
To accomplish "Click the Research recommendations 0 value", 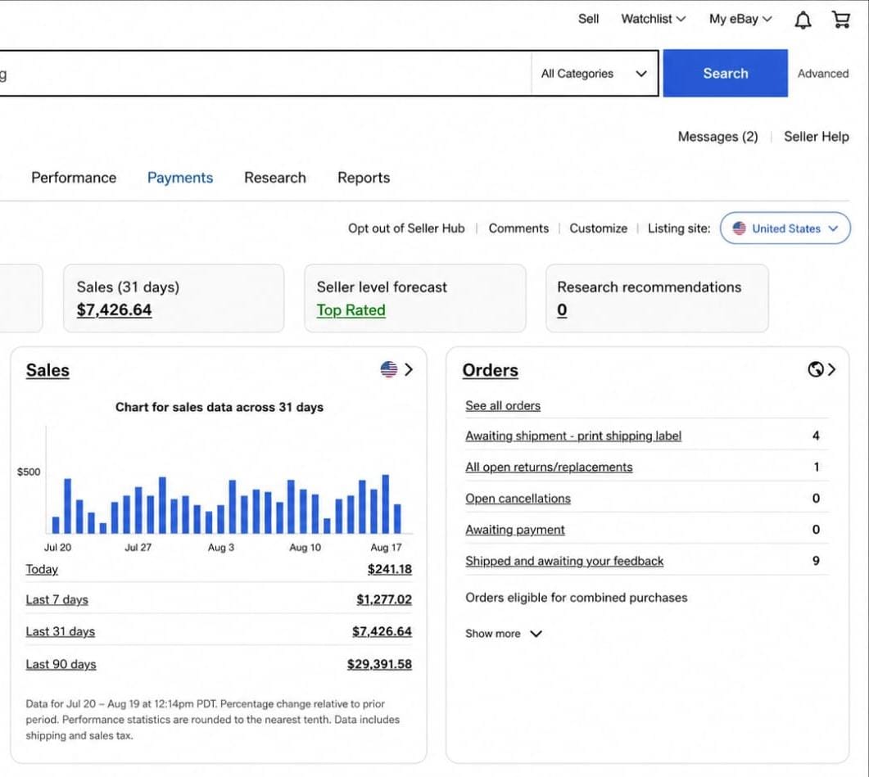I will point(562,309).
